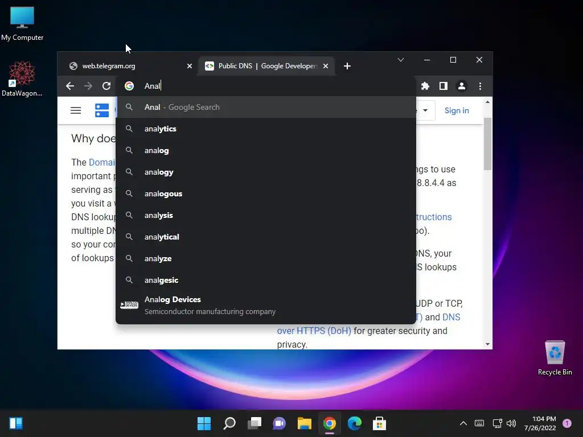Launch Microsoft Edge from taskbar
This screenshot has width=583, height=437.
pos(354,423)
